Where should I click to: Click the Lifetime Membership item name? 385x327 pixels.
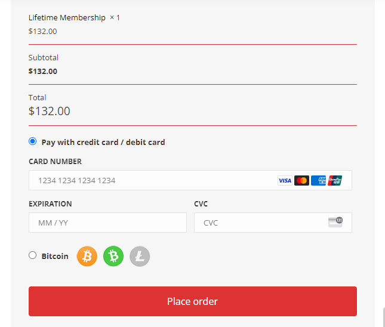[x=67, y=18]
